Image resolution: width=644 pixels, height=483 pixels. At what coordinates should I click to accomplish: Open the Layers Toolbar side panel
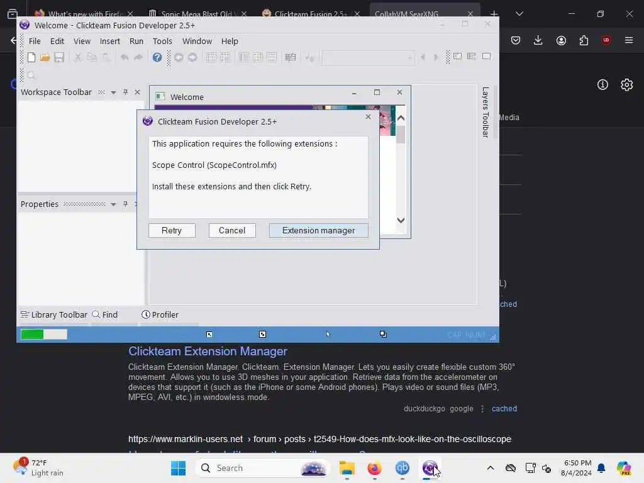(x=486, y=112)
